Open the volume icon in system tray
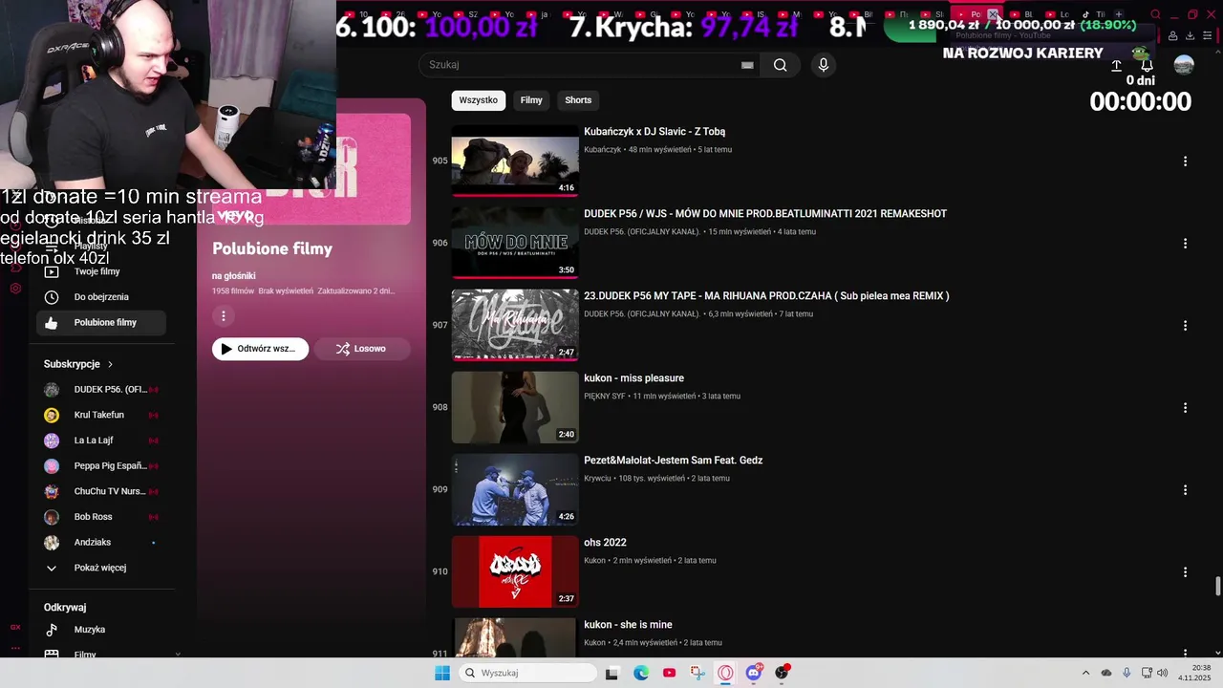1223x688 pixels. click(x=1163, y=673)
